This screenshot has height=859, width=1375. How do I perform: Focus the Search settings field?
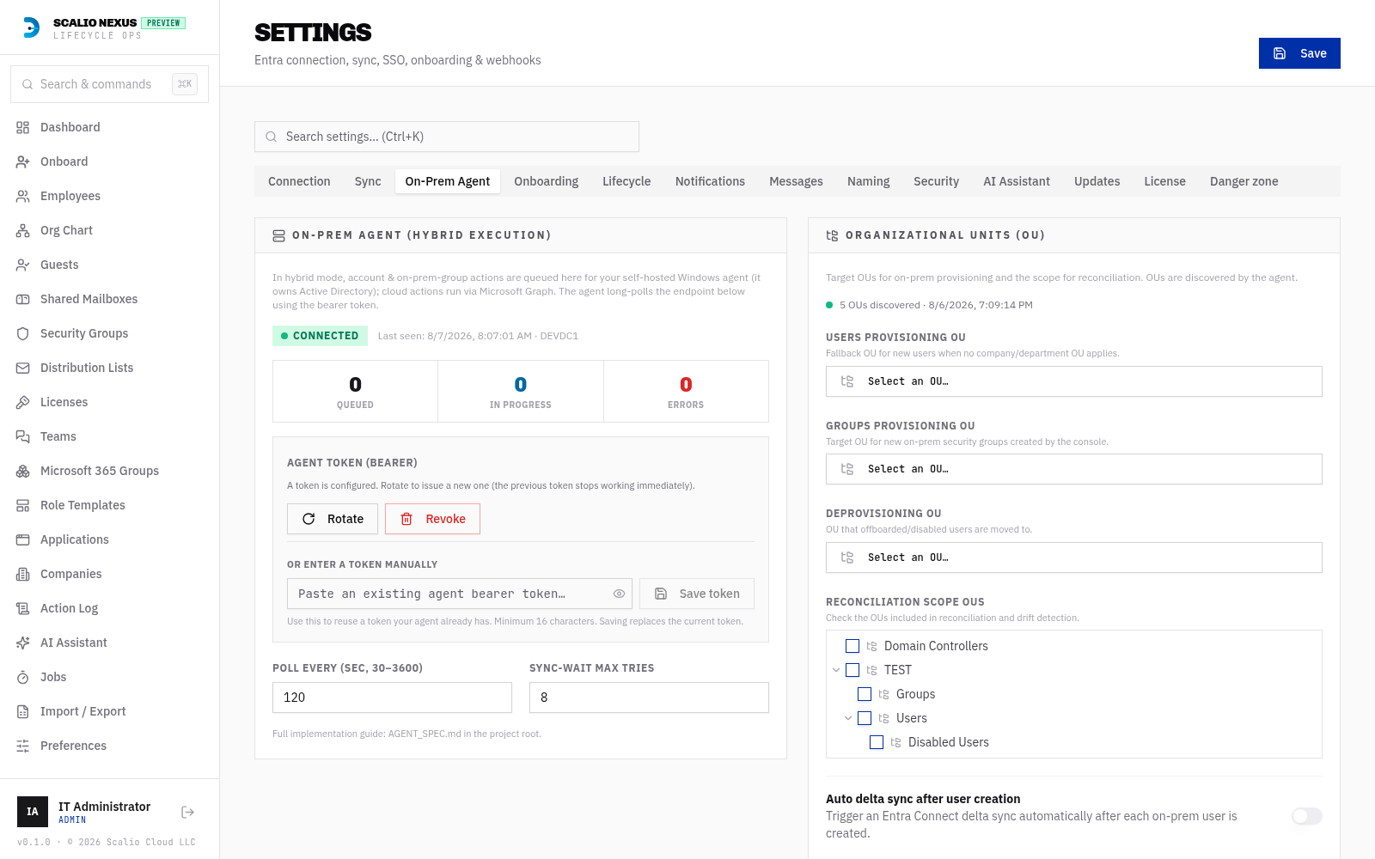[447, 137]
